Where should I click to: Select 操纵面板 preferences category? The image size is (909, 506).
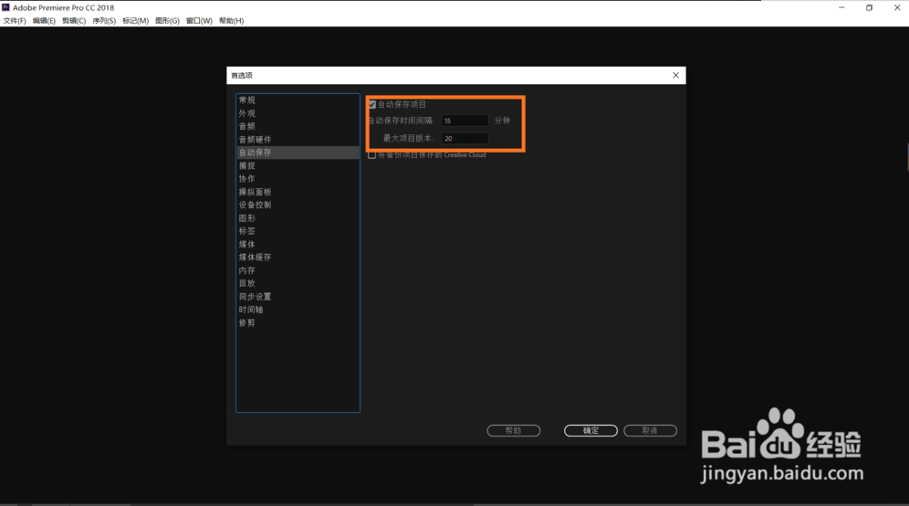(298, 192)
